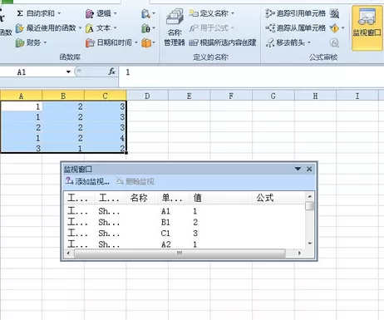Select the A2 watch row

pos(185,244)
